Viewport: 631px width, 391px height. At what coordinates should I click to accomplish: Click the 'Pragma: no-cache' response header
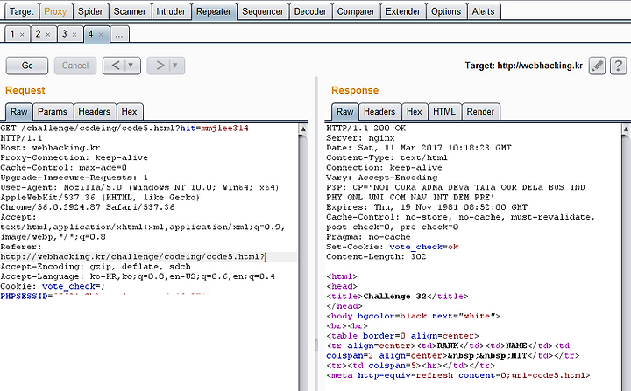tap(368, 237)
